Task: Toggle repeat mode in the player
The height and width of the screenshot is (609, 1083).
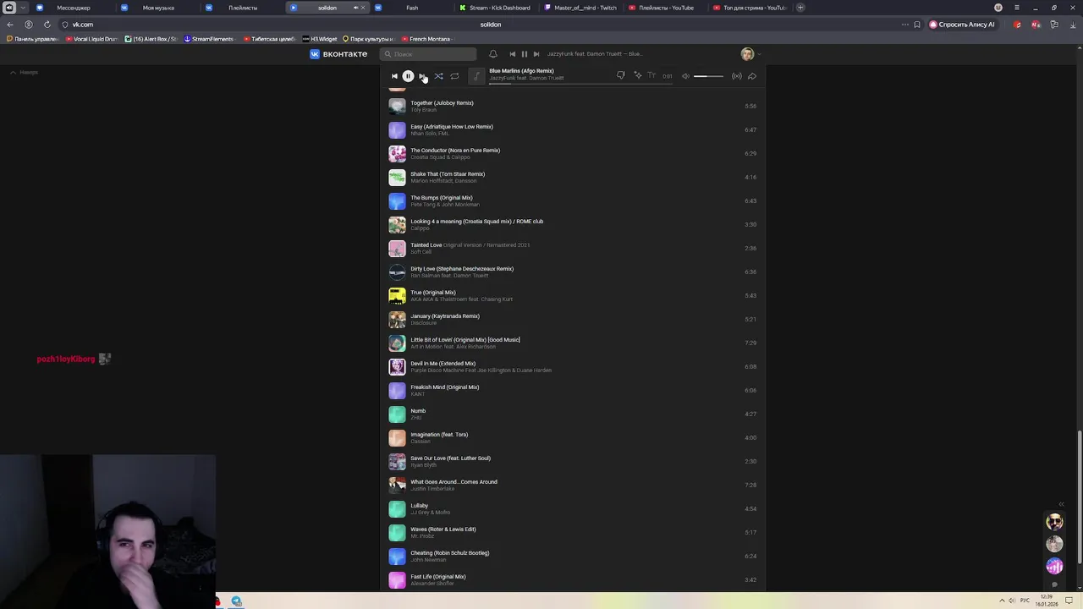Action: coord(454,76)
